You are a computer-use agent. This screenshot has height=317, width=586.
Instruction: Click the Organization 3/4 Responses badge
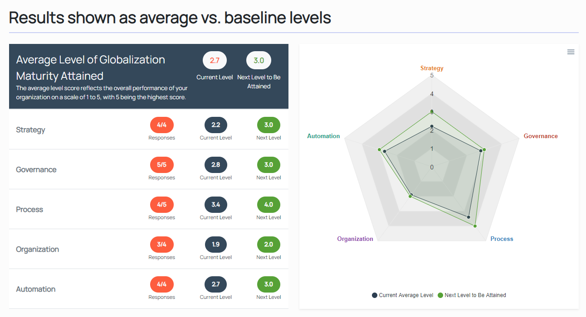(161, 244)
